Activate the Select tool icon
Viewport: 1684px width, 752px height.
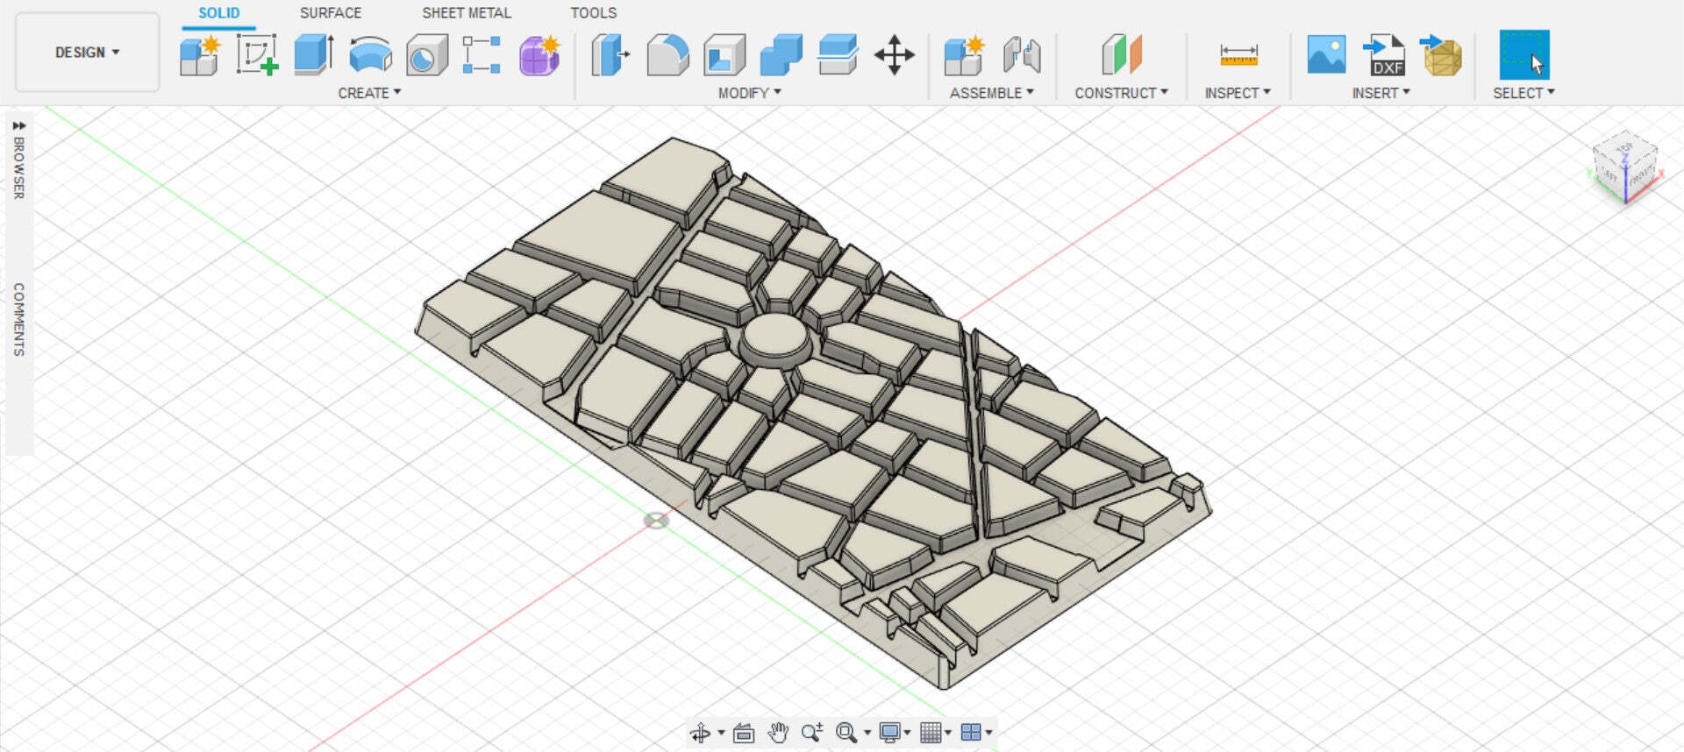pos(1524,55)
